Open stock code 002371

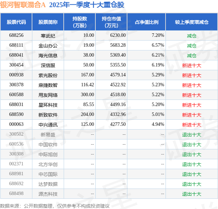point(16,164)
